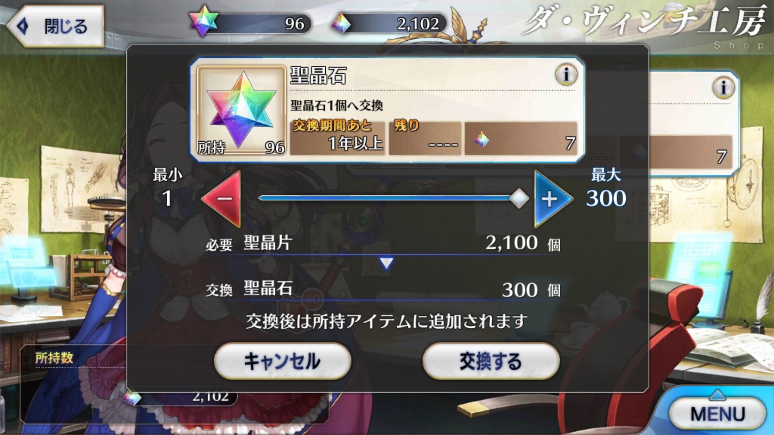Click the quantity slider diamond handle

(x=519, y=198)
